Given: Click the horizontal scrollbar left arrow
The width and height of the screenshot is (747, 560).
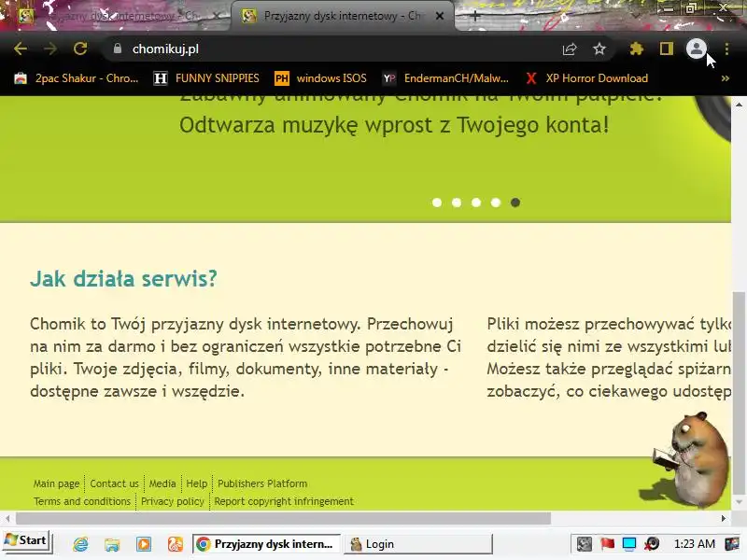Looking at the screenshot, I should 7,518.
